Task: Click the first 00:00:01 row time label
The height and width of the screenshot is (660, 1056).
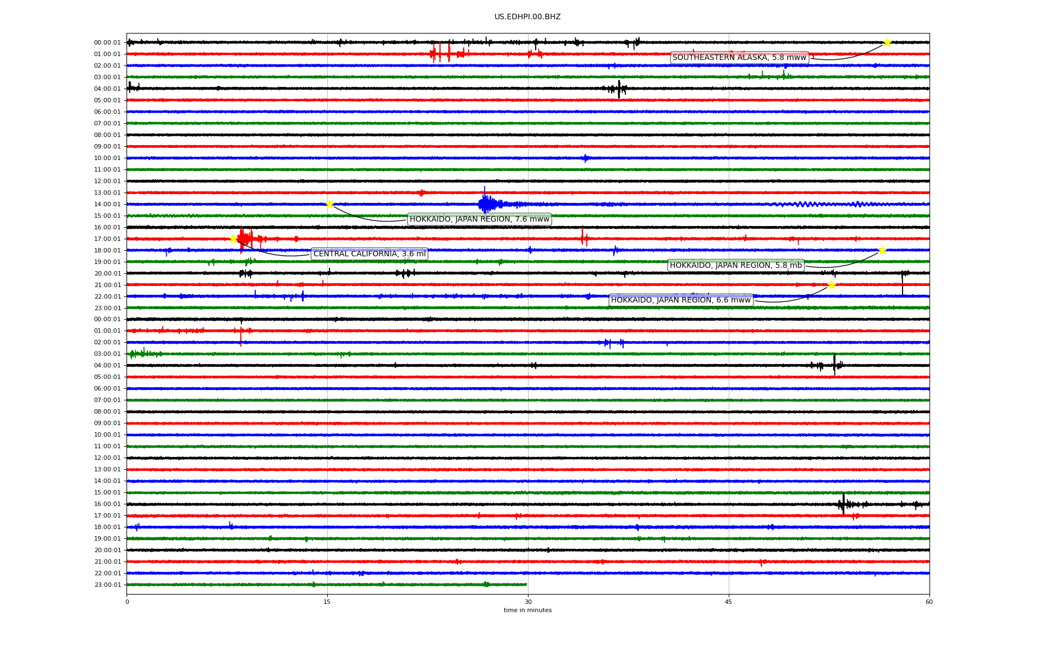Action: 107,43
